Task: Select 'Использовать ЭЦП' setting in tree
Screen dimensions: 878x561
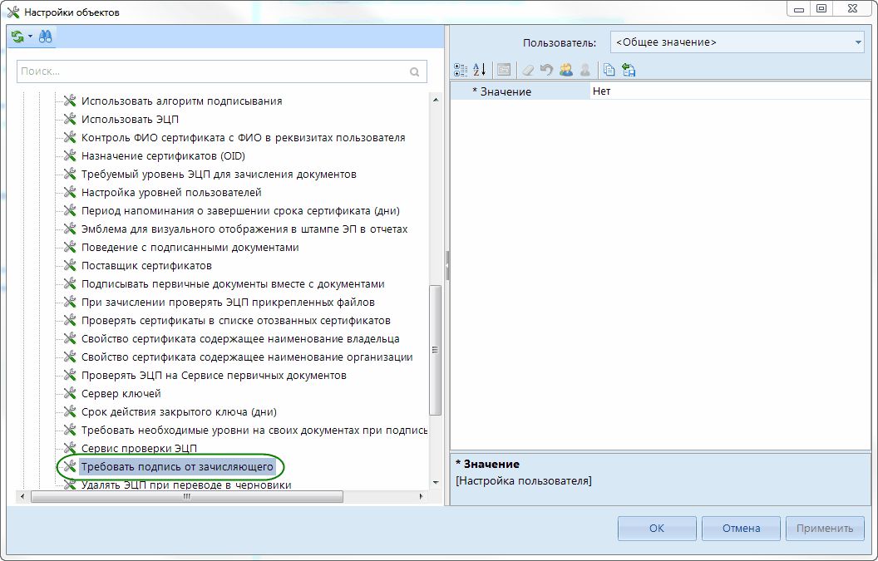Action: (129, 120)
